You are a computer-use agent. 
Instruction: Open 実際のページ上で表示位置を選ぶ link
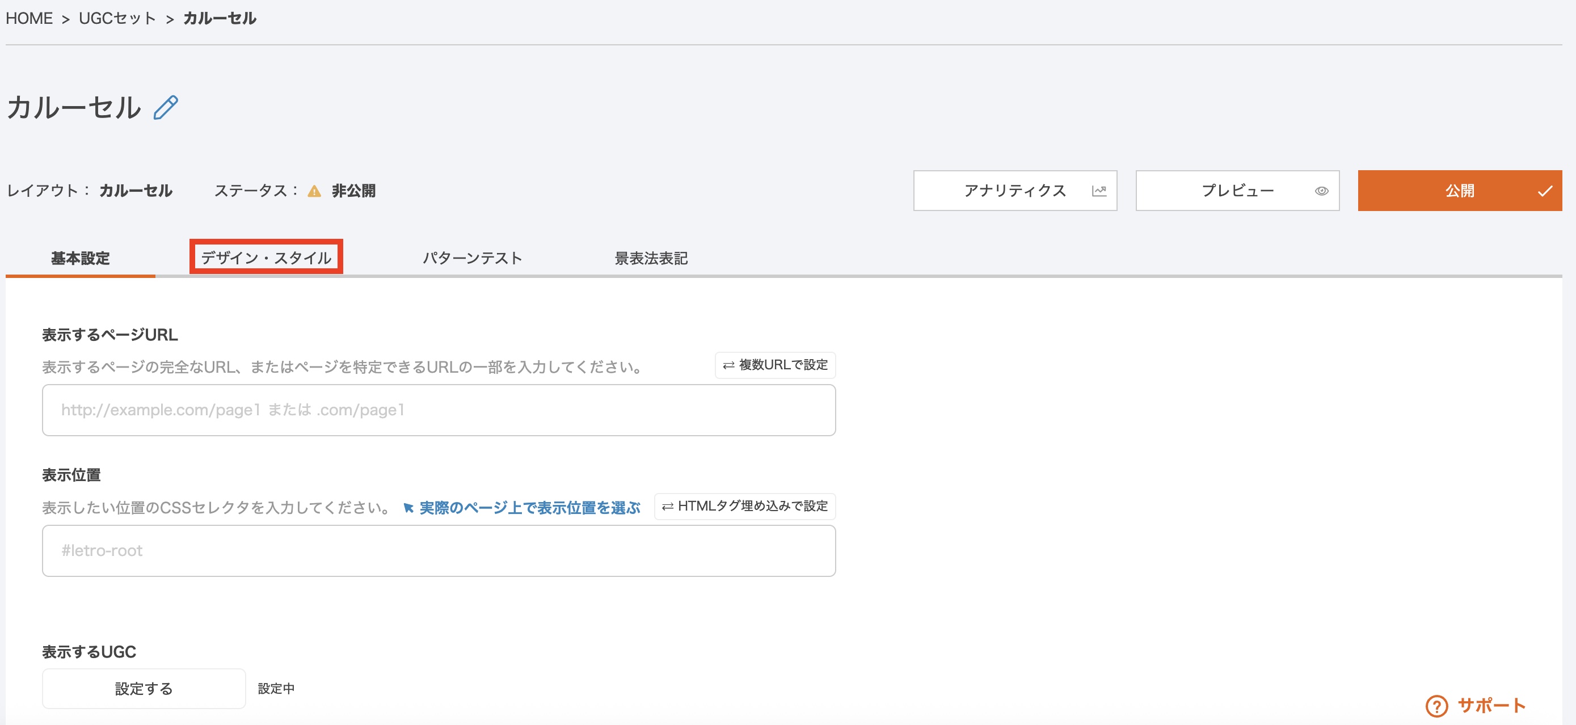click(x=529, y=508)
